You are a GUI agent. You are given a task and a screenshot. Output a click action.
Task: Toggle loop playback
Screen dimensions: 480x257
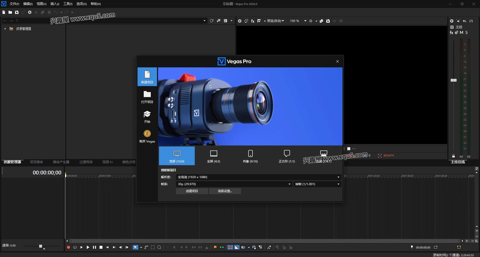tap(75, 247)
